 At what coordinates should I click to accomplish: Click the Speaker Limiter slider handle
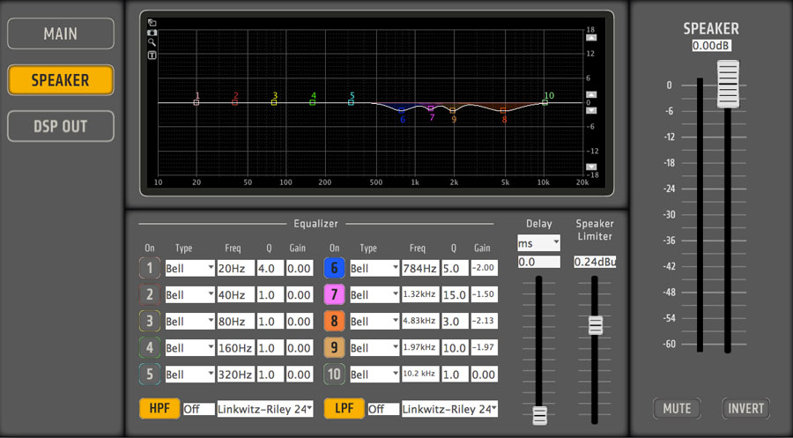tap(596, 325)
